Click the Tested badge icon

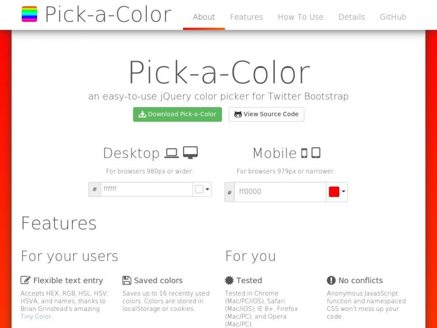[229, 280]
